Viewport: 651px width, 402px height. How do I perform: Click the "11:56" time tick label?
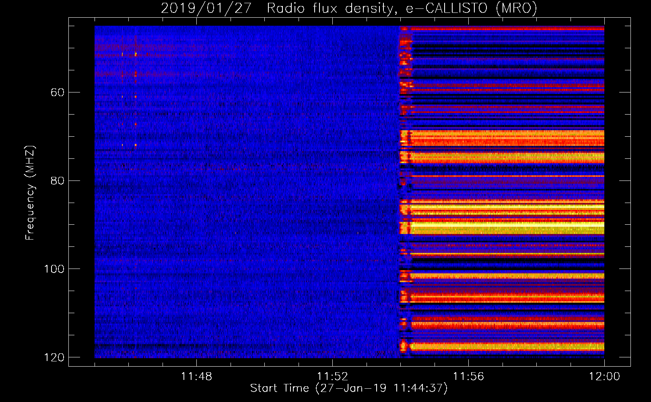(468, 377)
